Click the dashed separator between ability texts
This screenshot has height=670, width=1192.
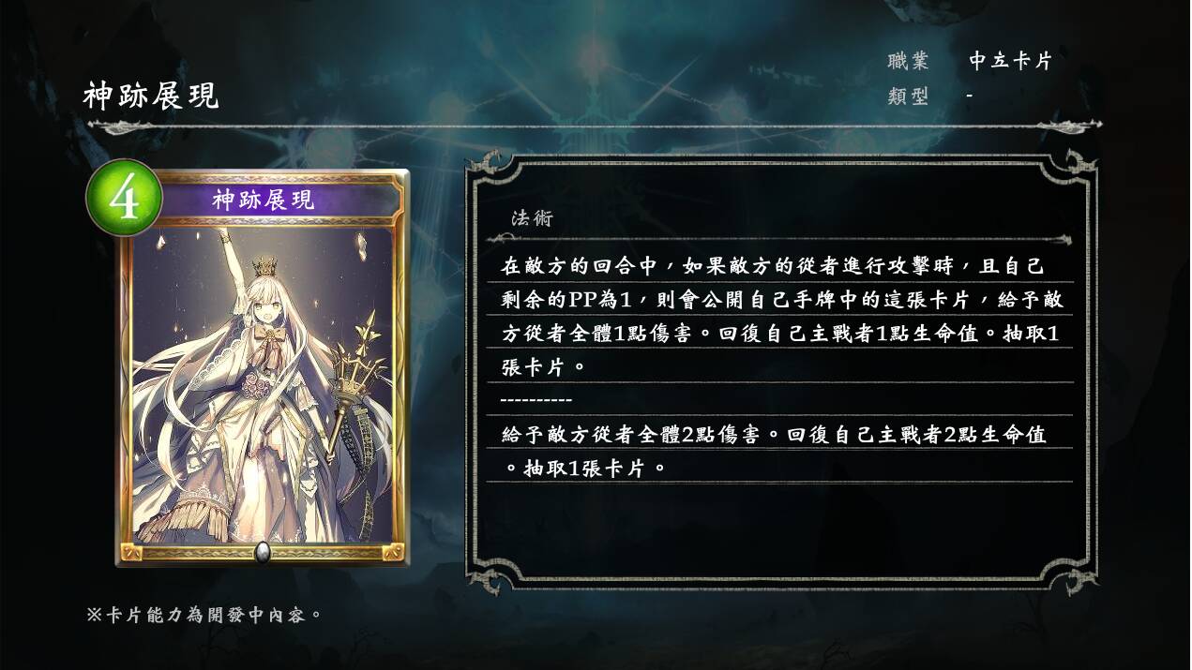536,400
